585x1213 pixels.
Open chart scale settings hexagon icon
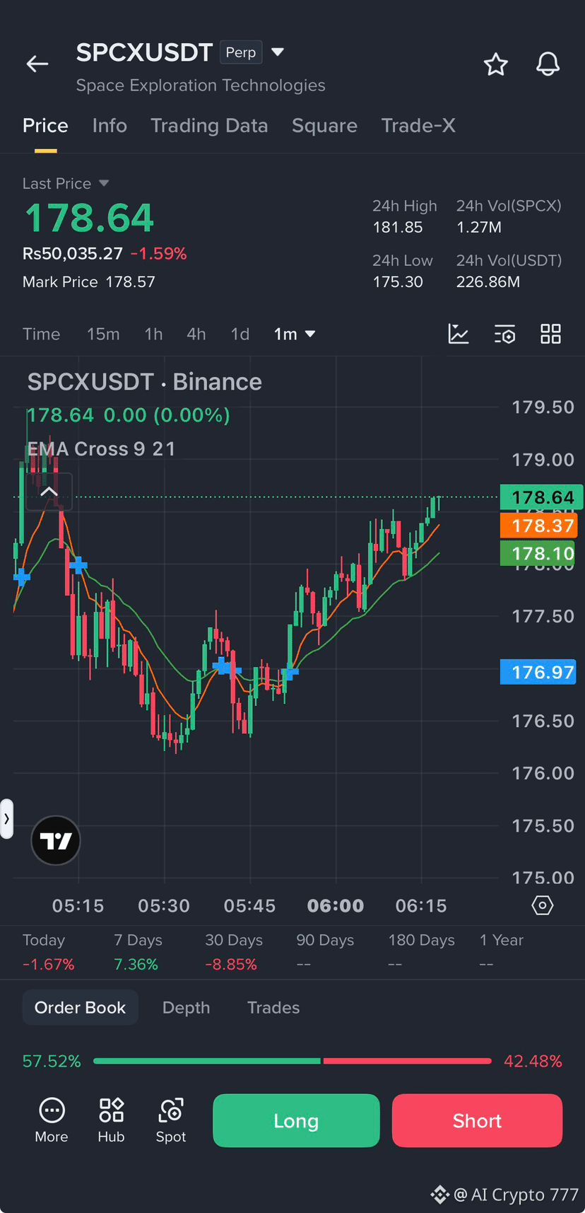[543, 905]
